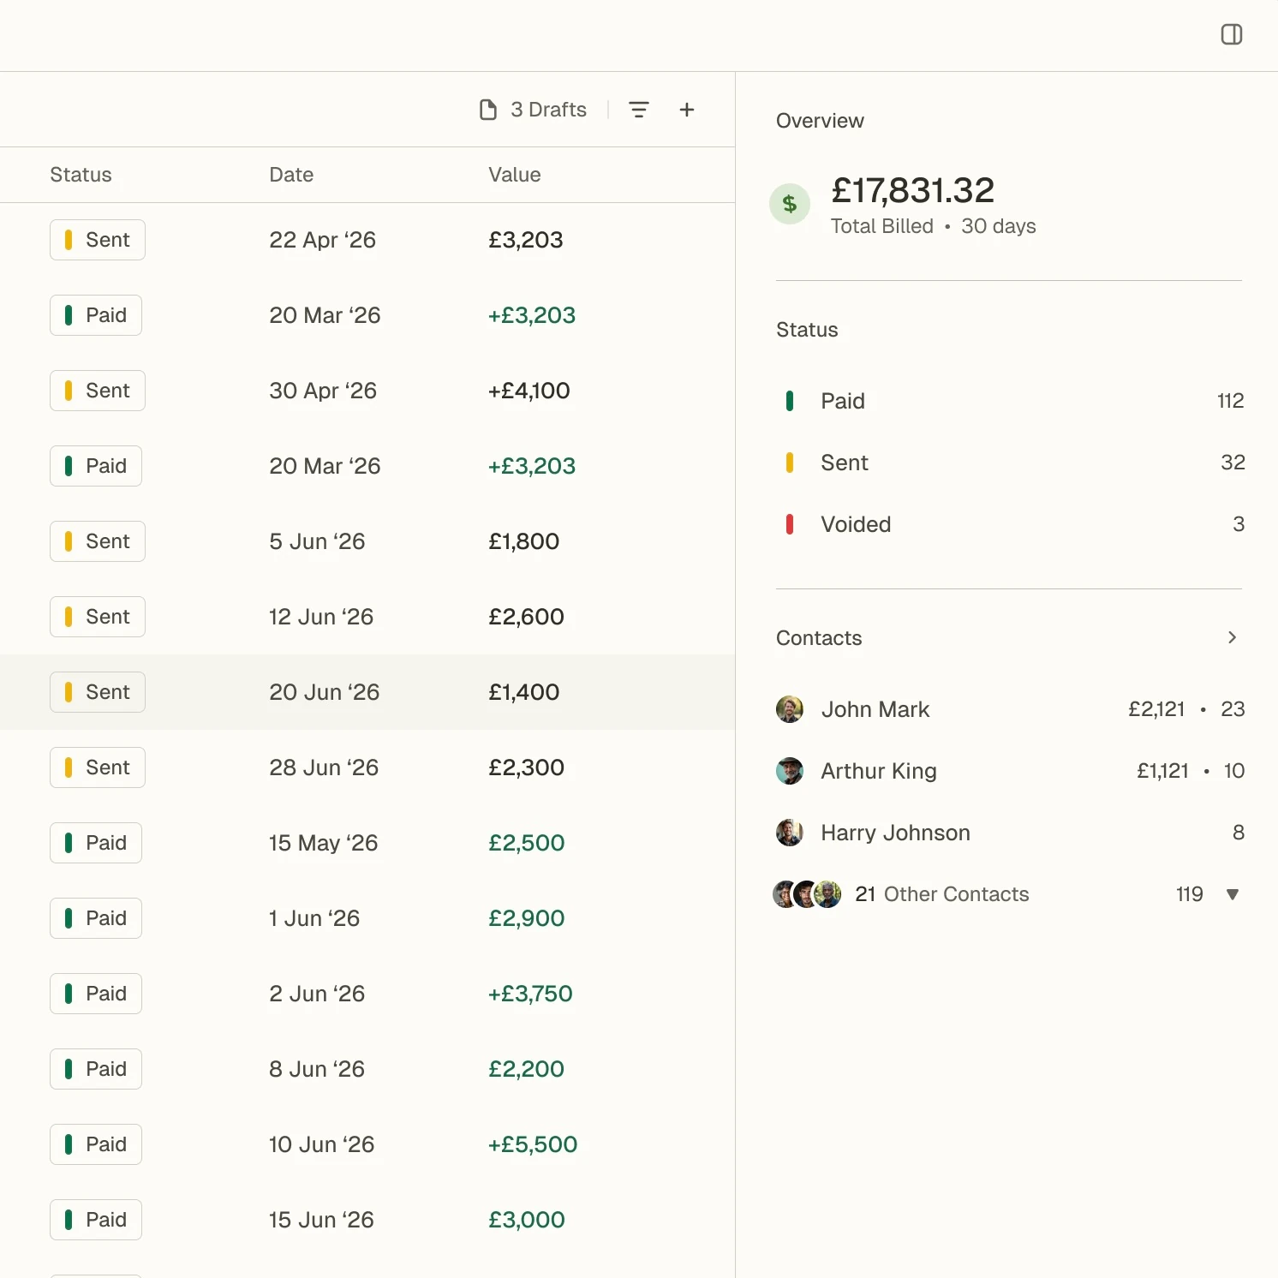Screen dimensions: 1278x1278
Task: Click the £2,200 value
Action: (x=526, y=1069)
